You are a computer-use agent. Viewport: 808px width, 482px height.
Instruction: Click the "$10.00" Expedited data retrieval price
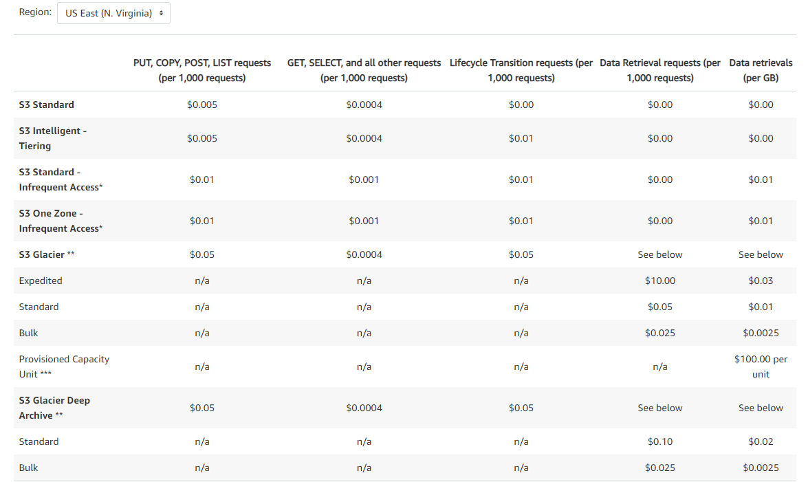click(x=660, y=281)
